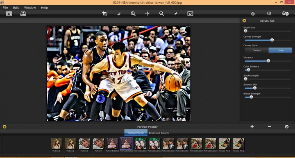Open the Help menu
Image resolution: width=295 pixels, height=158 pixels.
tap(44, 8)
